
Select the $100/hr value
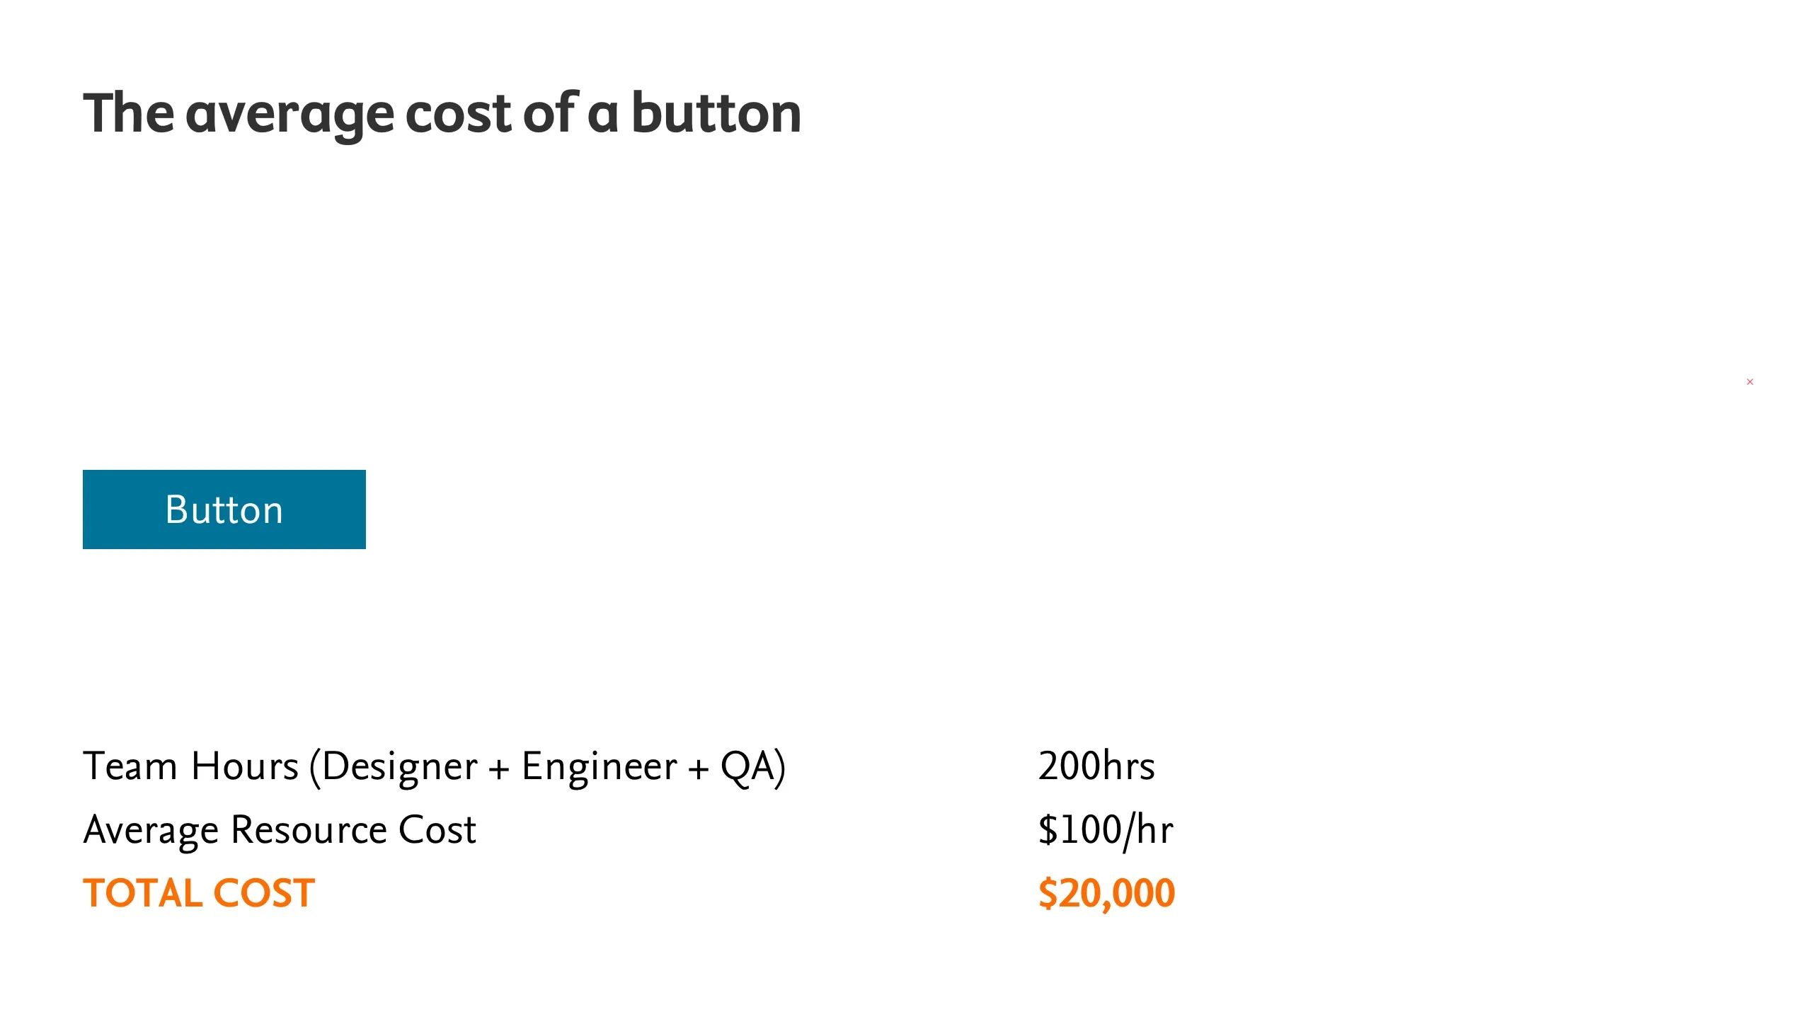tap(1106, 831)
